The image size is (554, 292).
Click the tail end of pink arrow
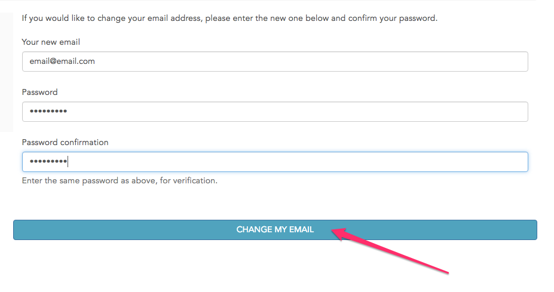pos(447,272)
